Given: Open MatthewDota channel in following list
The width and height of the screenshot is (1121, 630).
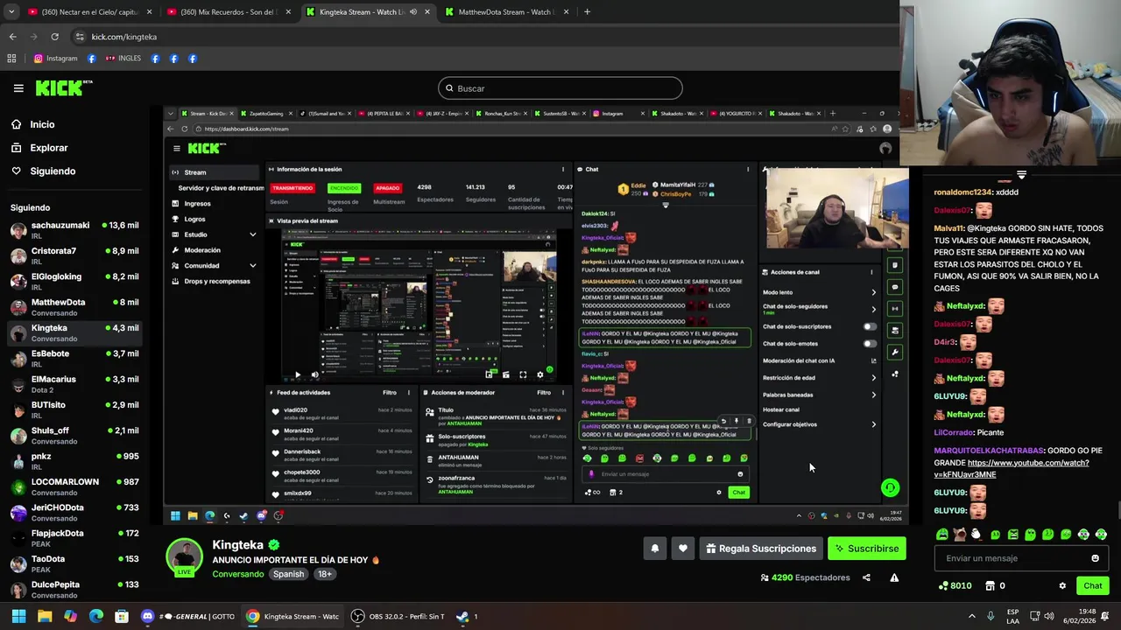Looking at the screenshot, I should coord(74,306).
